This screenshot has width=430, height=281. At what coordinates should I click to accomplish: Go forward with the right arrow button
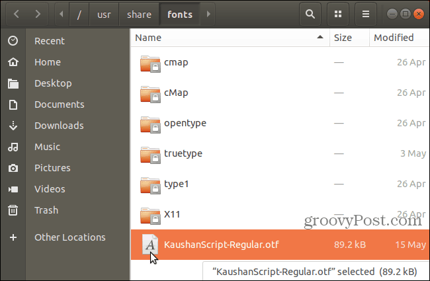click(38, 14)
